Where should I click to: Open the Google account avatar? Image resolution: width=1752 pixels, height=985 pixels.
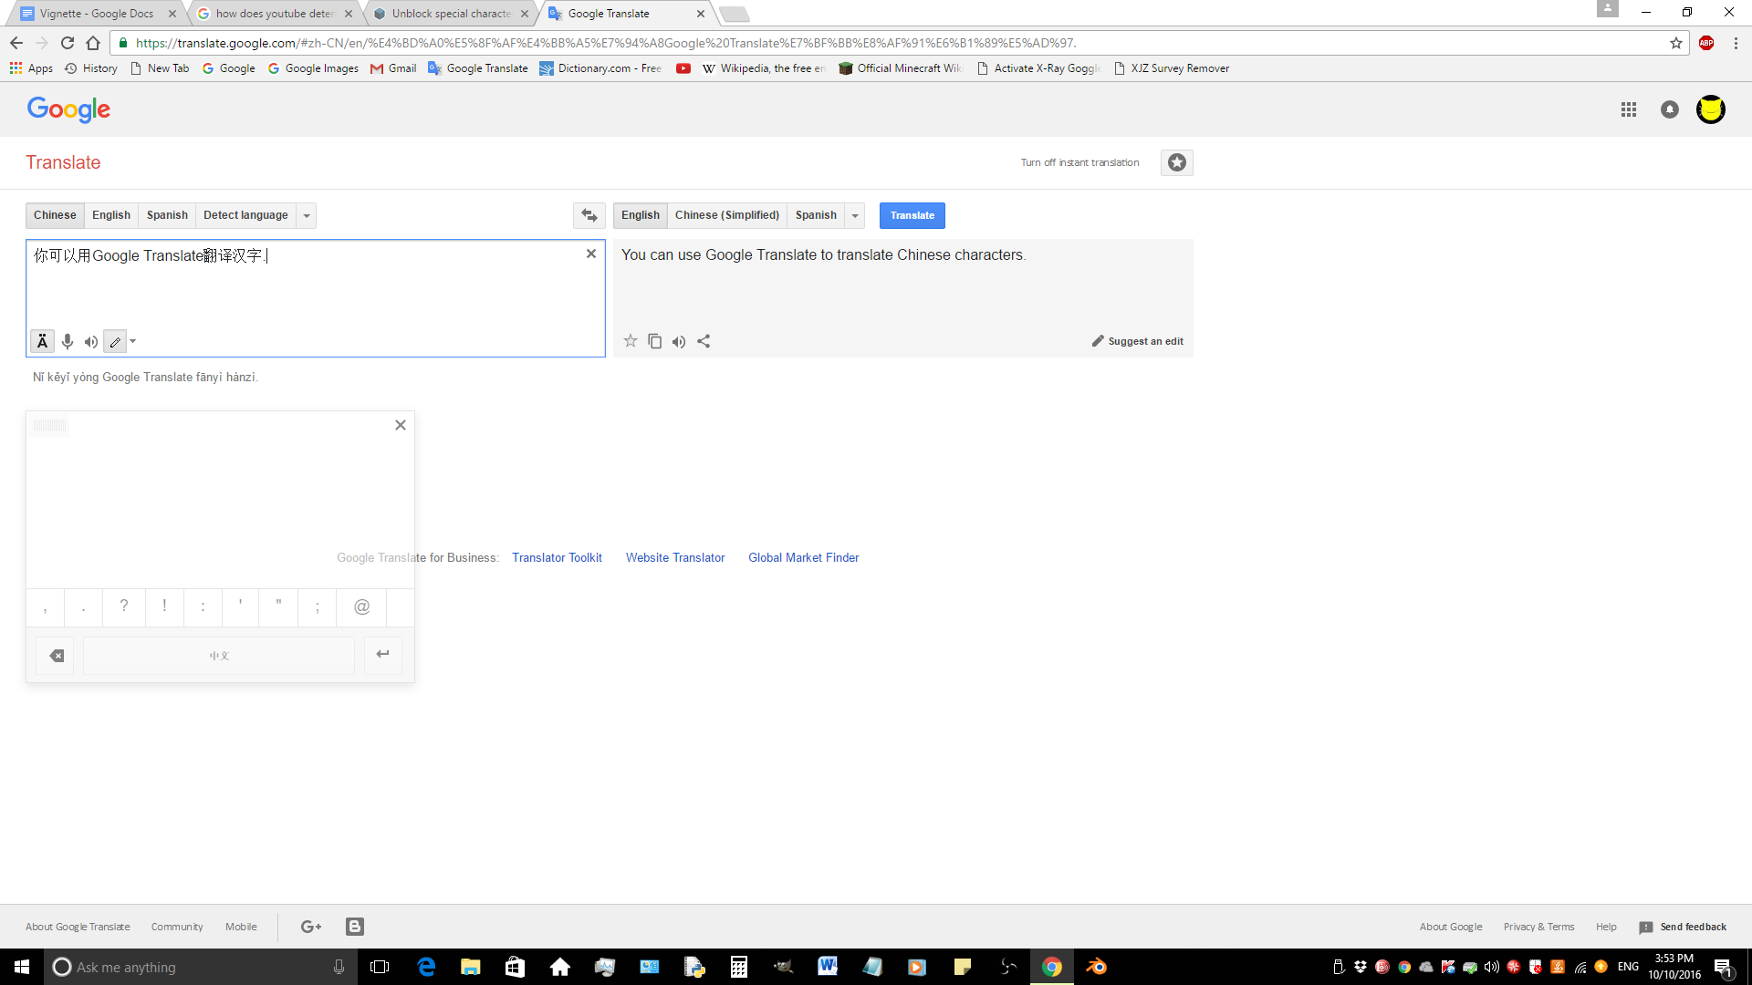(x=1711, y=109)
